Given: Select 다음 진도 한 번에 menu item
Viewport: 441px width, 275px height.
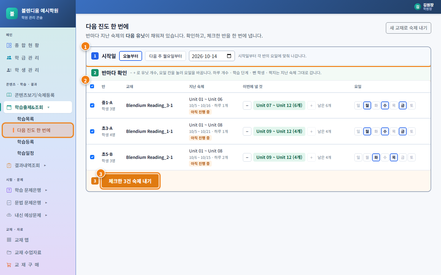Looking at the screenshot, I should pos(38,130).
